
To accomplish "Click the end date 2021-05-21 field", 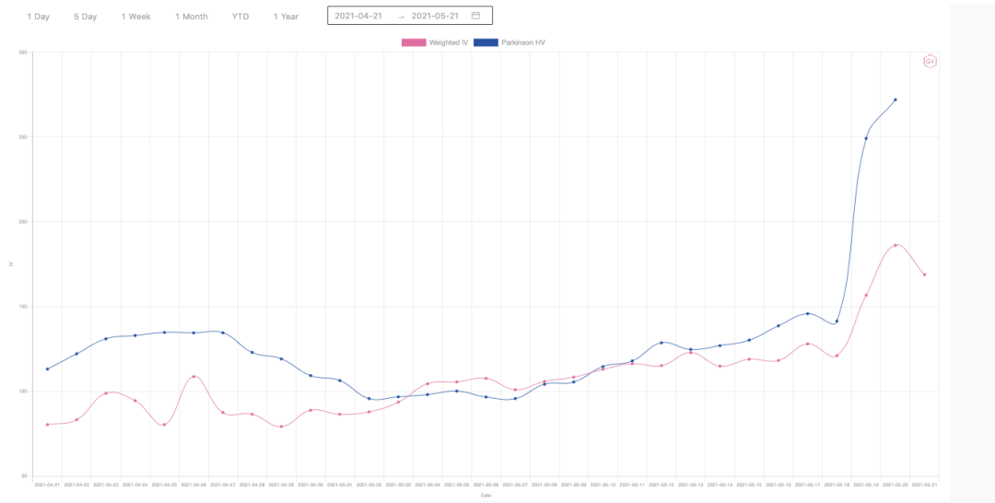I will pyautogui.click(x=435, y=16).
